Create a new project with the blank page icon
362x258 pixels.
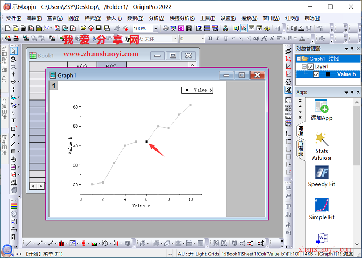7,28
